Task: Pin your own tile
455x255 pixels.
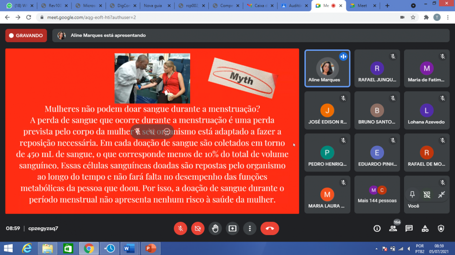Action: pyautogui.click(x=412, y=195)
